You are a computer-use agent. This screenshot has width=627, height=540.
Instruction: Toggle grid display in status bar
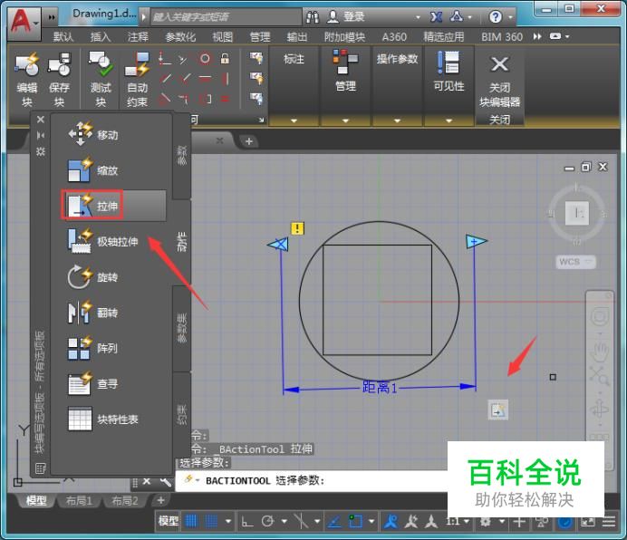[191, 521]
